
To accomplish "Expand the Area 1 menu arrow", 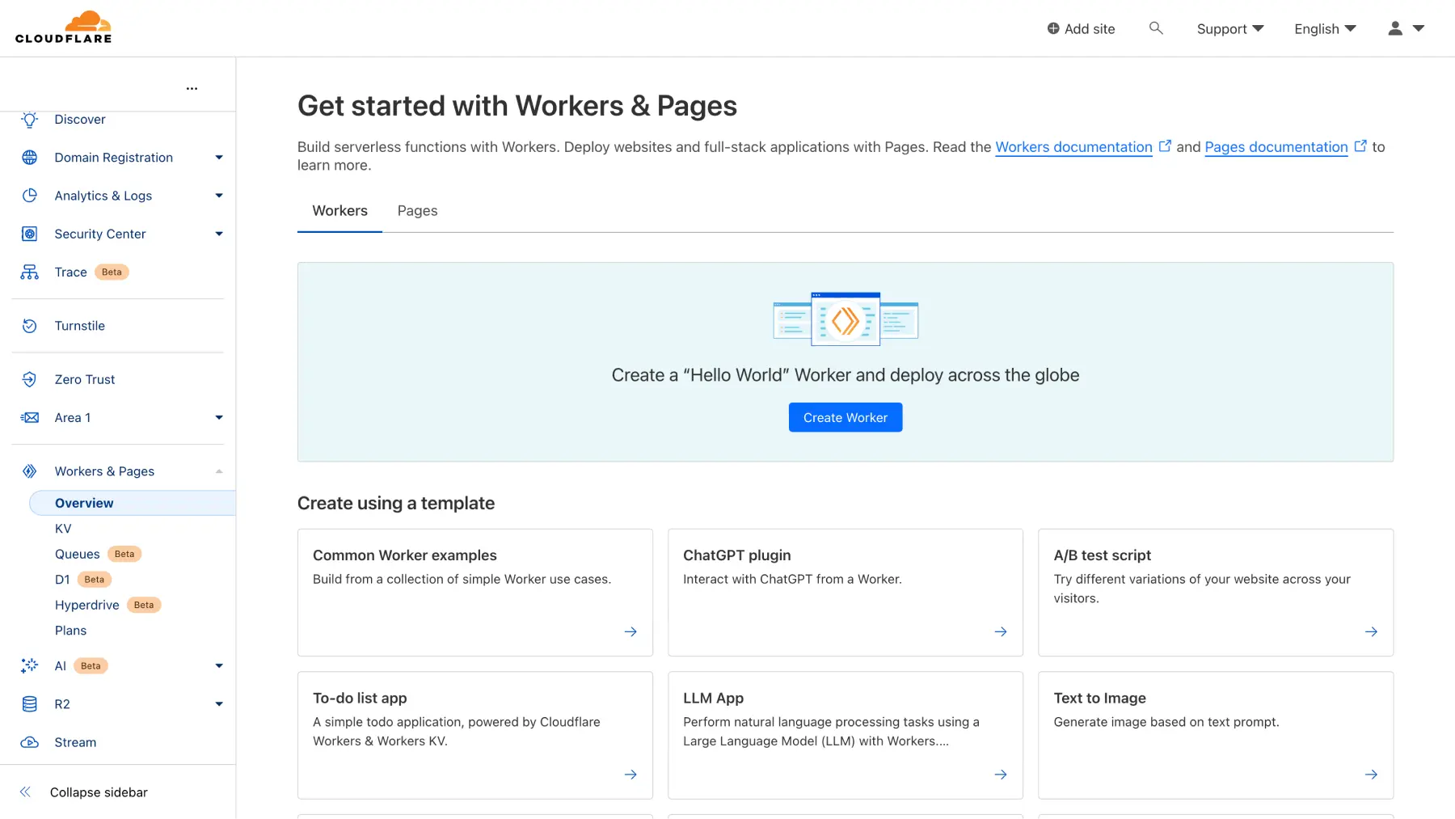I will [219, 417].
